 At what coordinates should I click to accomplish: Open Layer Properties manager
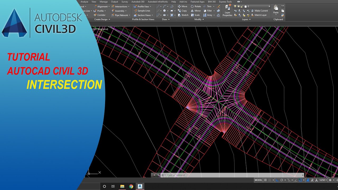(x=227, y=11)
